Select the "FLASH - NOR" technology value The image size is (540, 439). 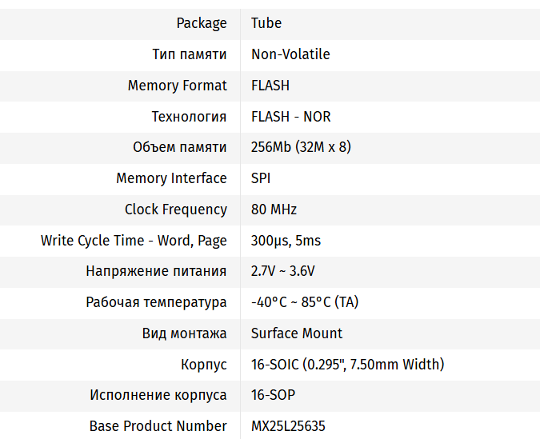(x=290, y=117)
